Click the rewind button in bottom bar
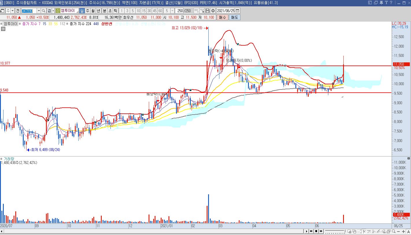Screen dimensions: 411x235 [311, 231]
